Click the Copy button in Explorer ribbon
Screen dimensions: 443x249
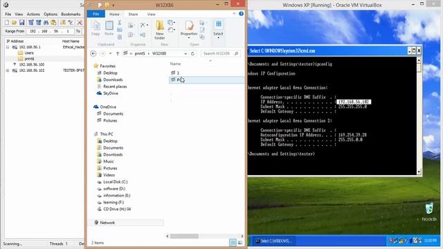(x=96, y=28)
